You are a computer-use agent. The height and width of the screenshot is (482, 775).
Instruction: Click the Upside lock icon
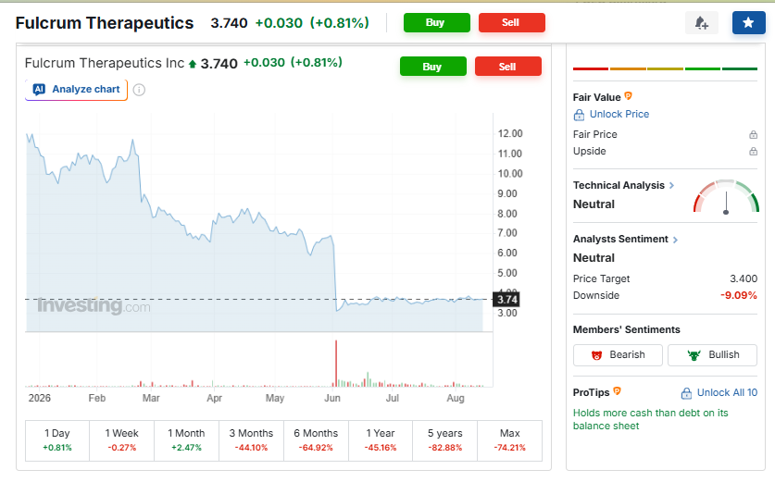pyautogui.click(x=753, y=151)
